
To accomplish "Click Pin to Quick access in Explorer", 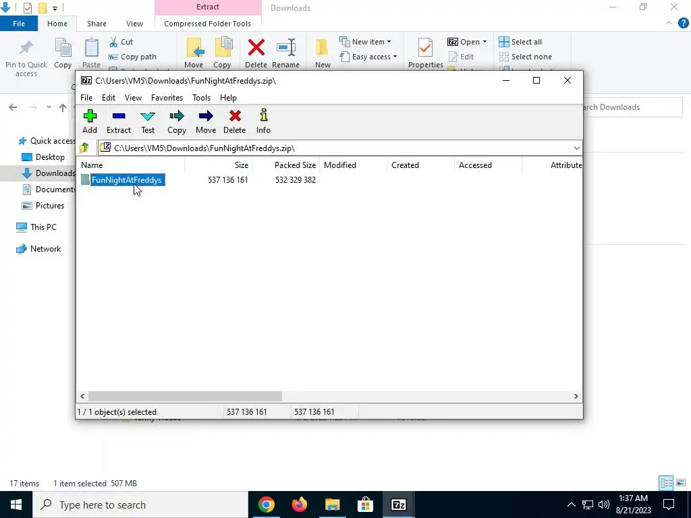I will (26, 58).
